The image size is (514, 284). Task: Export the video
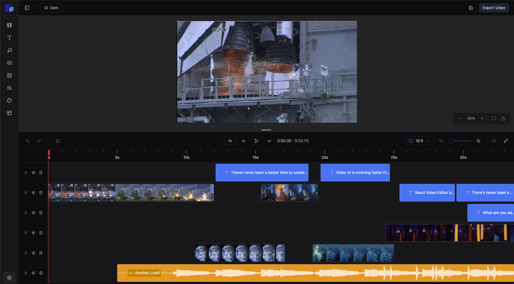click(494, 8)
